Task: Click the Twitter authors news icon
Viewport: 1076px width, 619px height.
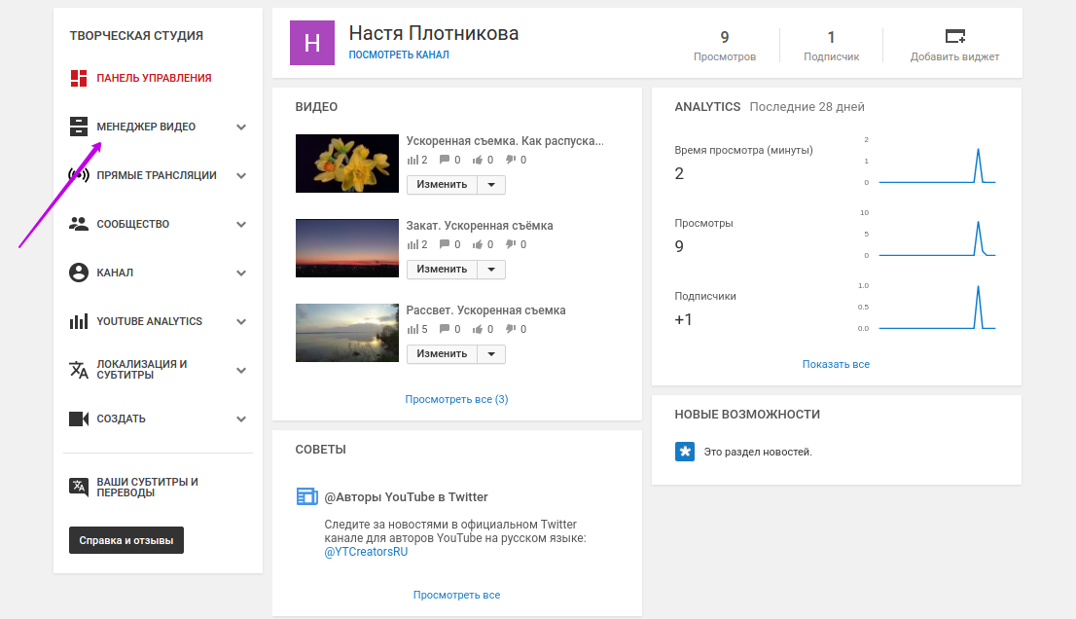Action: tap(306, 496)
